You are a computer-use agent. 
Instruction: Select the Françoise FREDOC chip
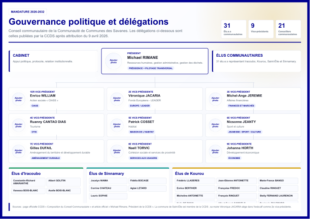(236, 188)
